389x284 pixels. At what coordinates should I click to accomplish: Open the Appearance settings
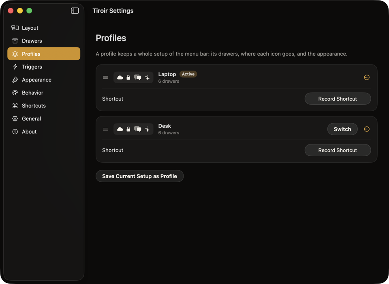(x=44, y=80)
